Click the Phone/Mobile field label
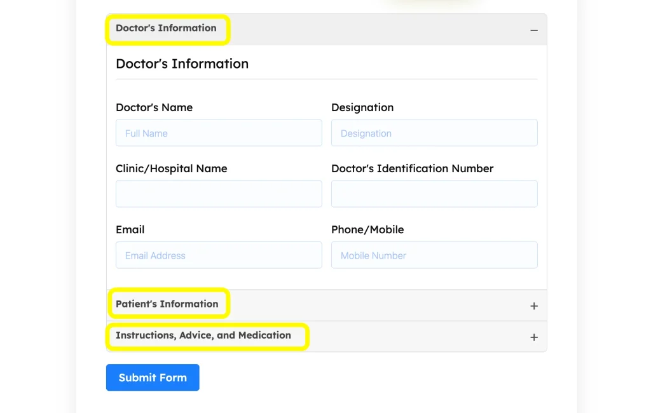 [x=367, y=229]
